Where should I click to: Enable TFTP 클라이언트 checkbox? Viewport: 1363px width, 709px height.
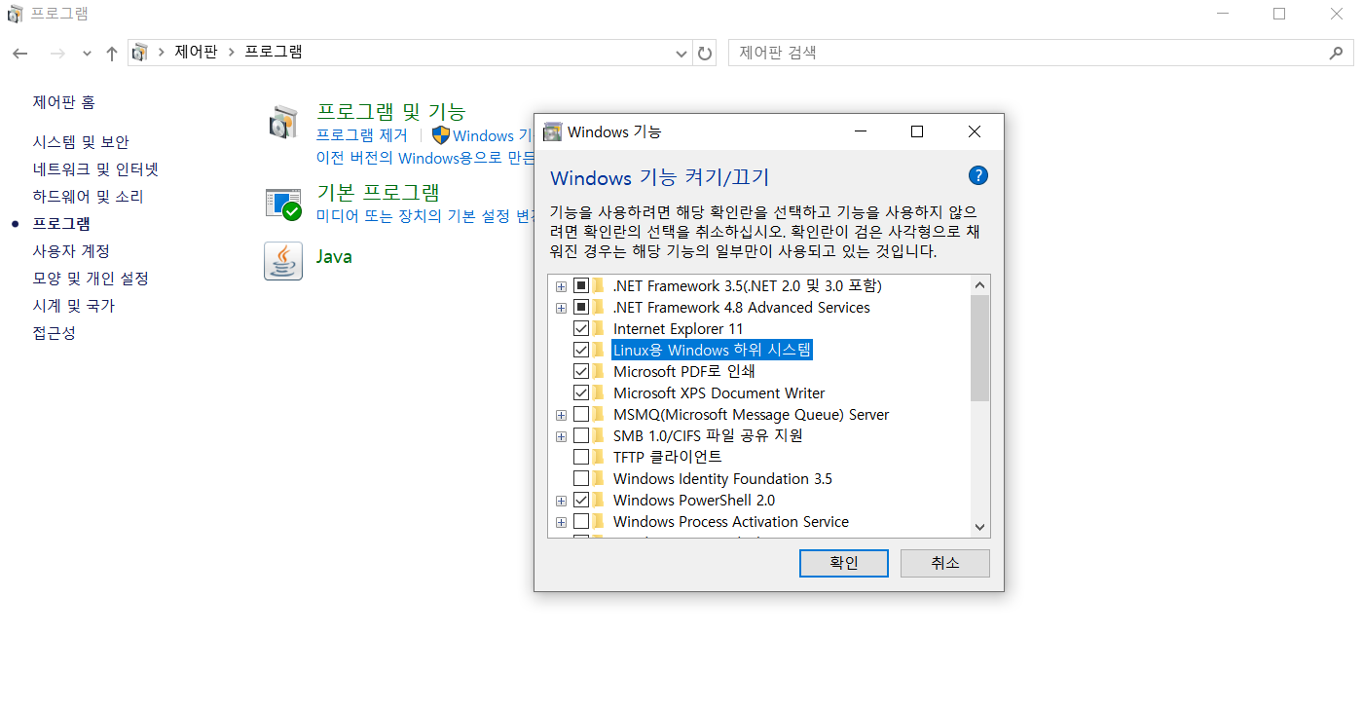(581, 457)
